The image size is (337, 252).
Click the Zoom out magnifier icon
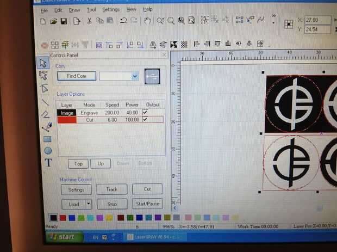(171, 21)
